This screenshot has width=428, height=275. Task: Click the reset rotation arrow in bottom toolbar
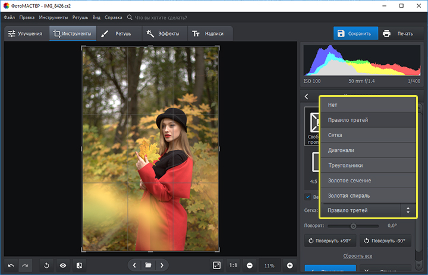click(47, 265)
